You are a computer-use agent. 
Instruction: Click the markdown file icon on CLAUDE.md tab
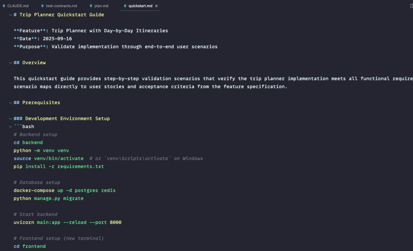(4, 6)
